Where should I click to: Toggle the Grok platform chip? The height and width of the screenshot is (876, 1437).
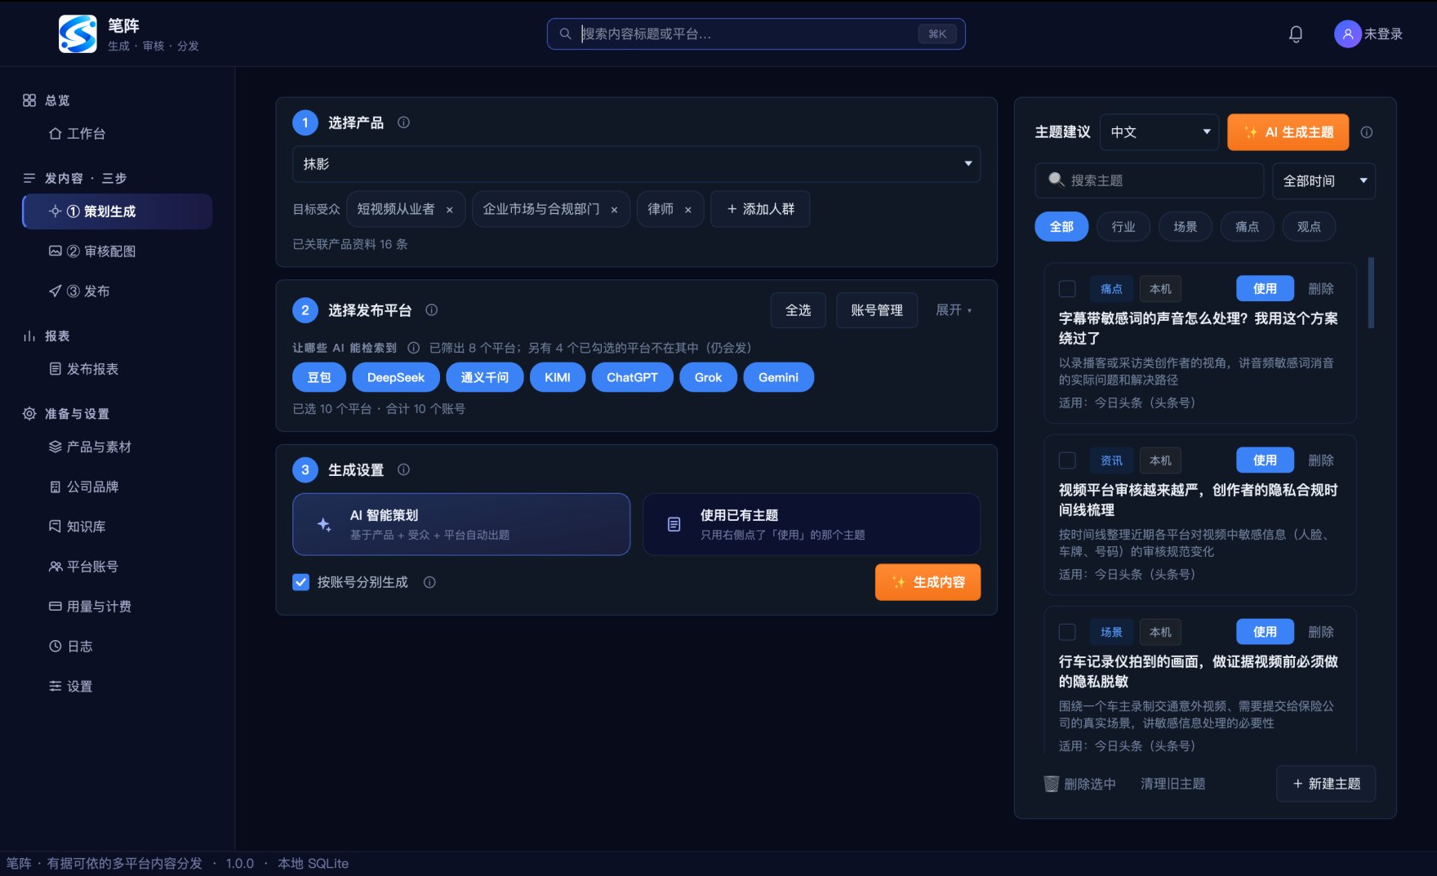coord(708,377)
